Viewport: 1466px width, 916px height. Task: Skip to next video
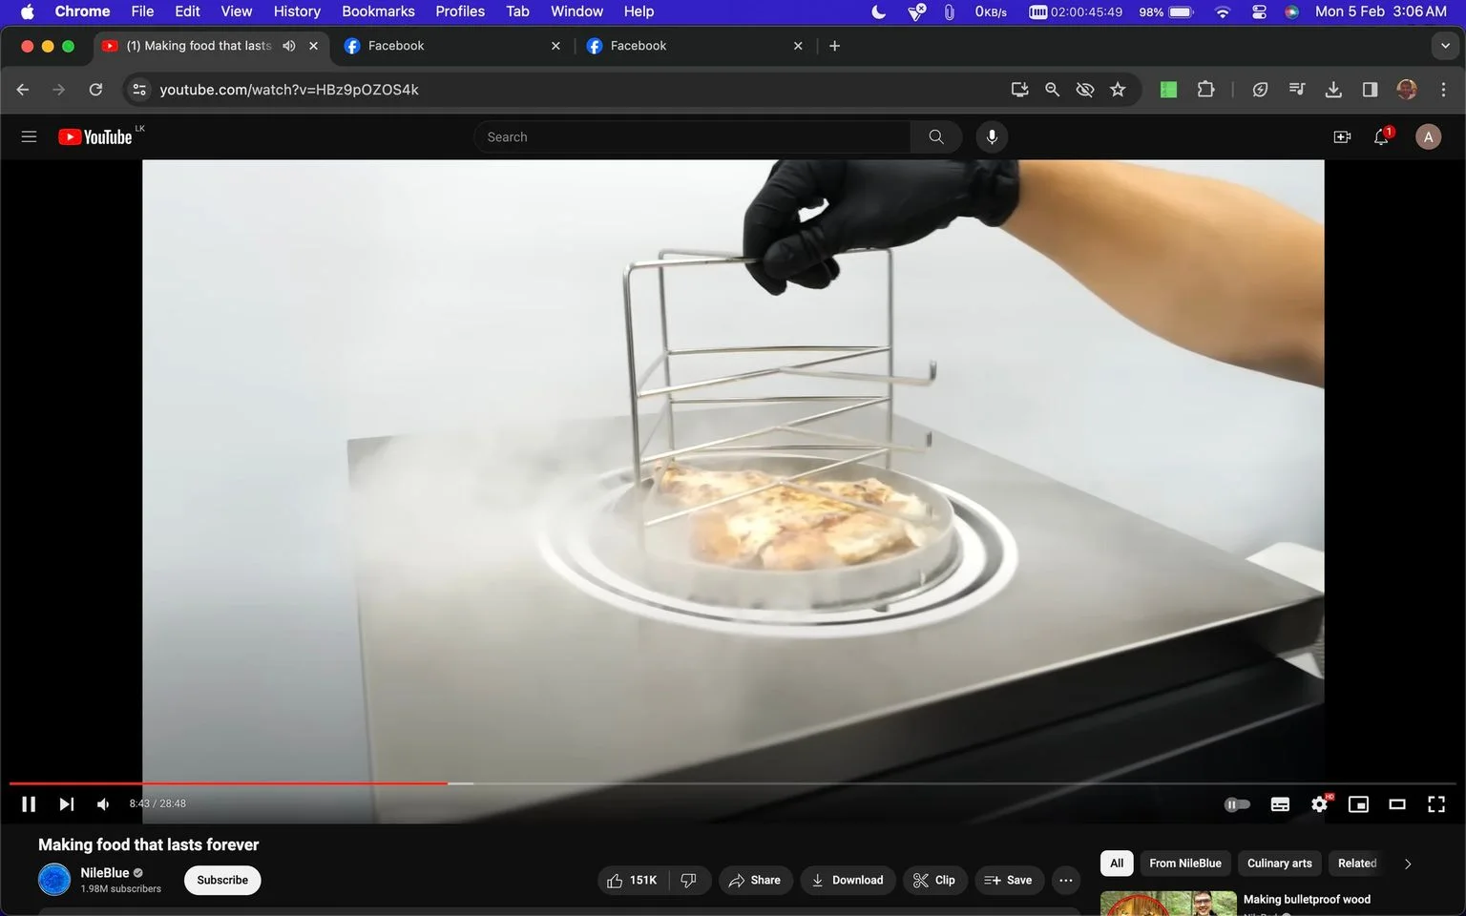click(x=66, y=804)
